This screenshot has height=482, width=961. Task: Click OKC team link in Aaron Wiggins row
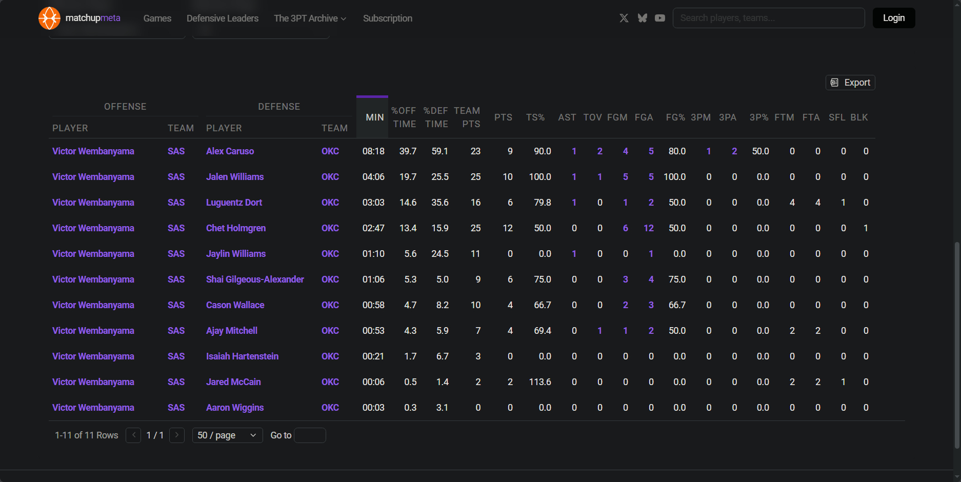click(330, 408)
